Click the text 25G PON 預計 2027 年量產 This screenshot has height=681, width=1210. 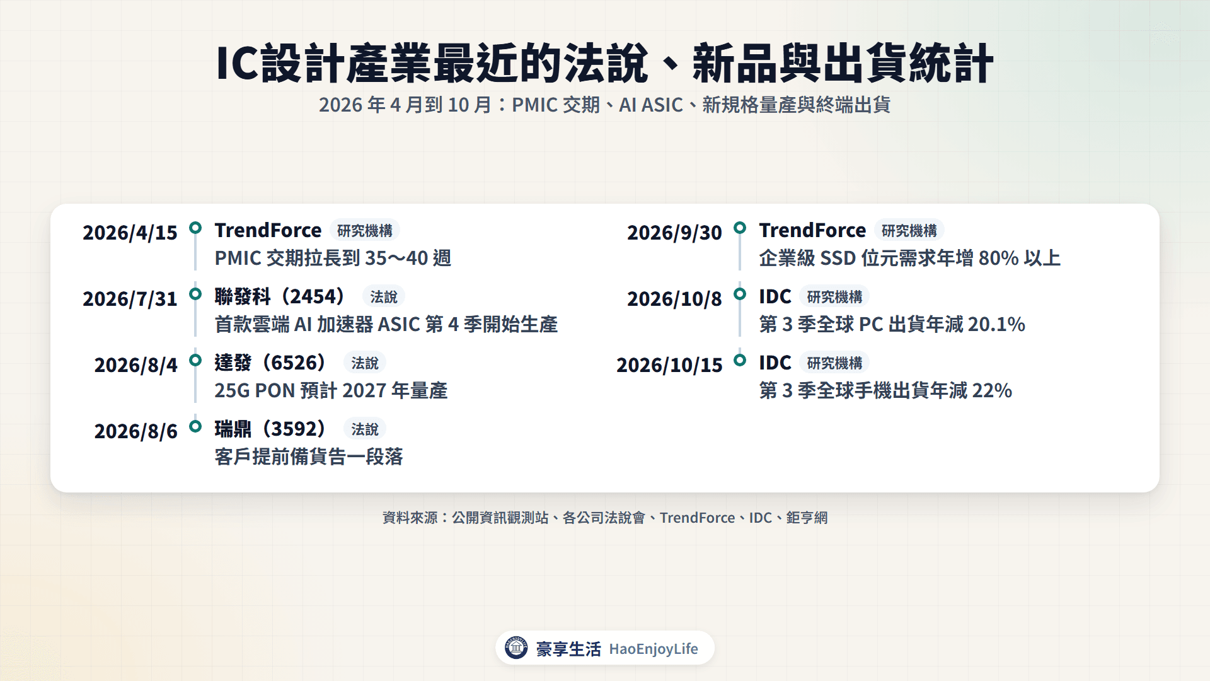[x=331, y=391]
